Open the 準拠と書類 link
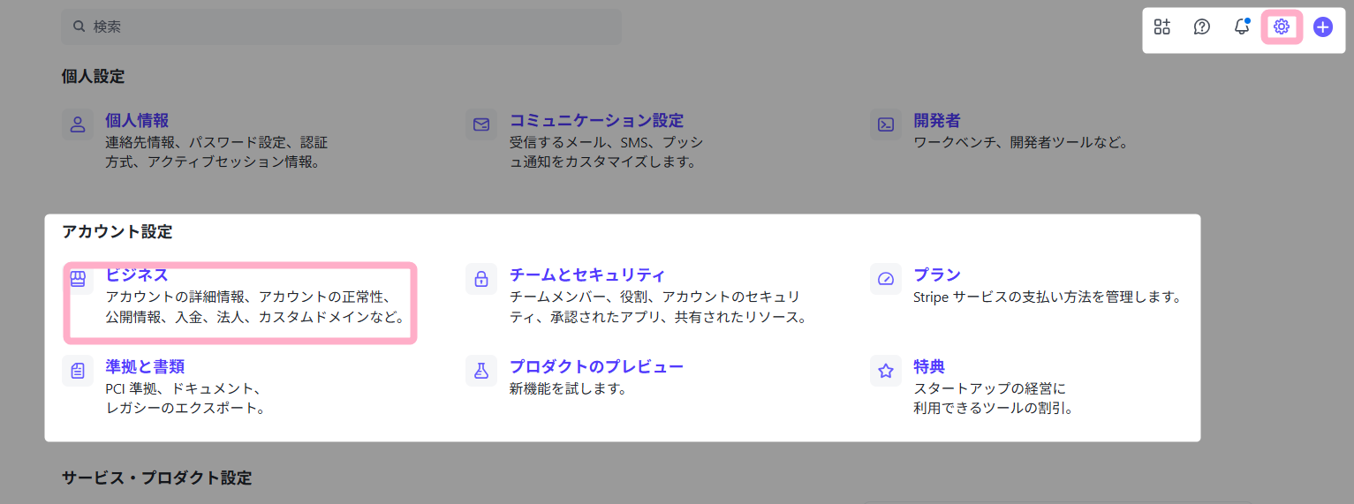Screen dimensions: 1354x504 [x=145, y=367]
